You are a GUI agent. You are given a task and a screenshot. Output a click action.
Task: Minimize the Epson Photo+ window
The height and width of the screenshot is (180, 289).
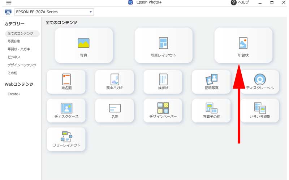[260, 3]
